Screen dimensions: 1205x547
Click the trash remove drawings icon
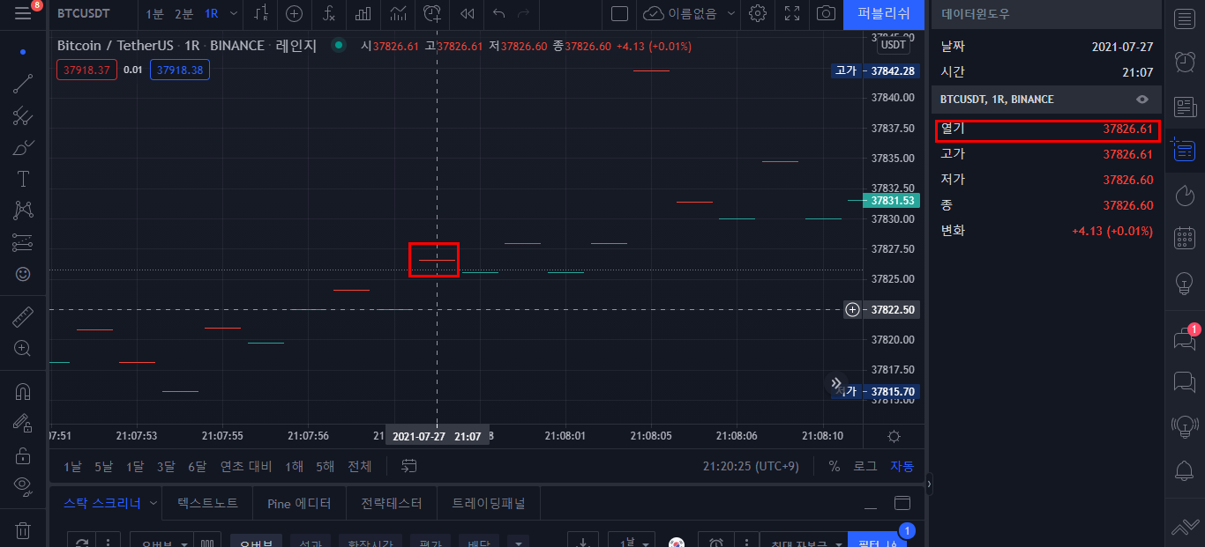(x=23, y=530)
